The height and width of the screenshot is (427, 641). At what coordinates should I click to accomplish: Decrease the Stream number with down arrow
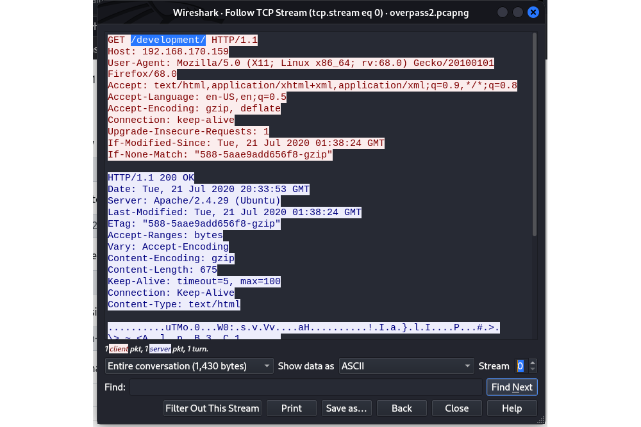click(x=532, y=369)
